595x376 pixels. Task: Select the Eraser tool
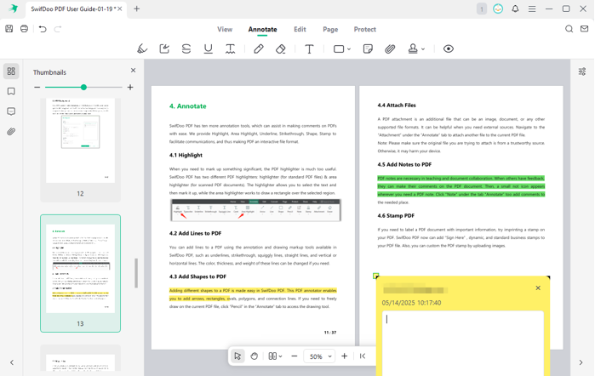(x=281, y=48)
